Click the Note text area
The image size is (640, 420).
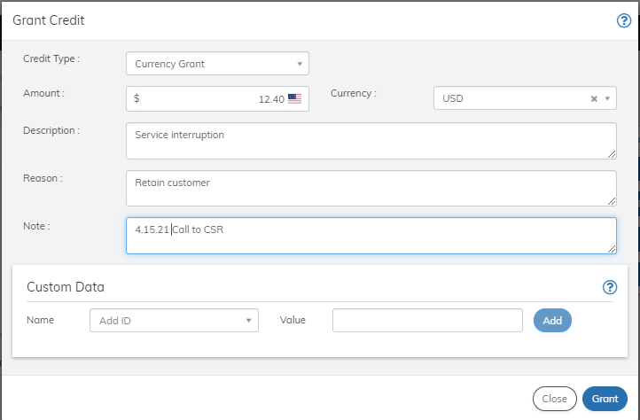(x=371, y=236)
